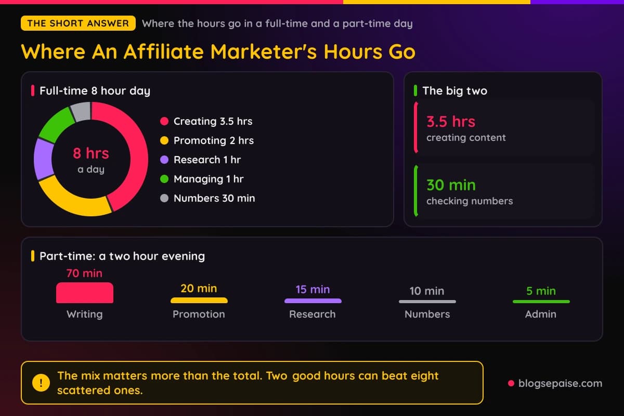Click the purple donut chart segment
The height and width of the screenshot is (416, 624).
click(44, 159)
